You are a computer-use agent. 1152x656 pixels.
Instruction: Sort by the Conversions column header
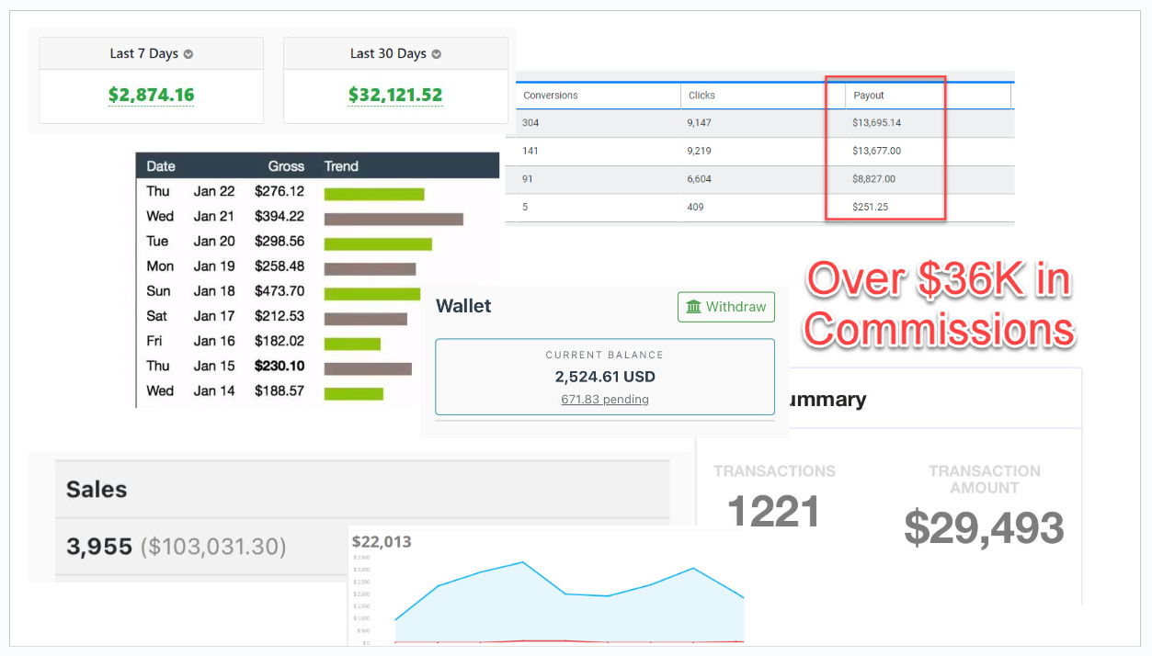(551, 96)
